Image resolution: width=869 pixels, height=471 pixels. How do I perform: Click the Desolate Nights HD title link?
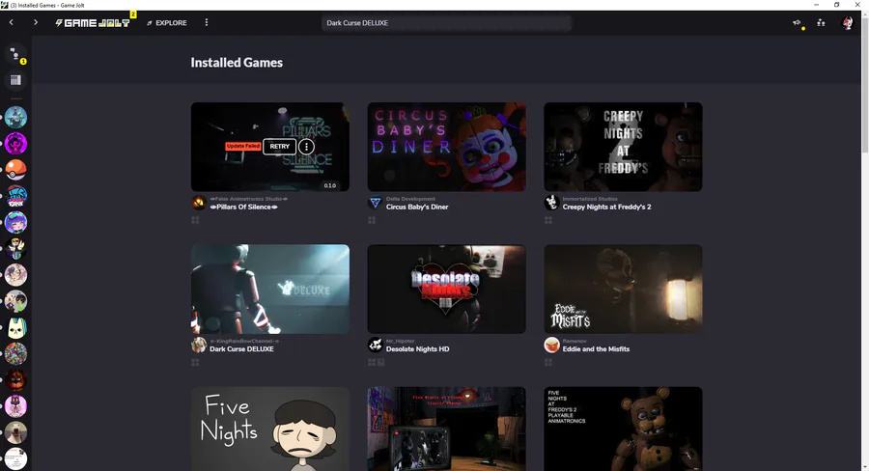[x=418, y=349]
